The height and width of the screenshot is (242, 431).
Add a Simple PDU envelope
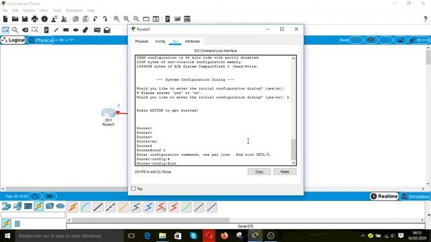click(97, 30)
